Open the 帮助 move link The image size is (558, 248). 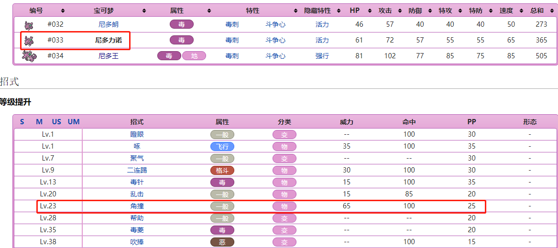(x=137, y=218)
